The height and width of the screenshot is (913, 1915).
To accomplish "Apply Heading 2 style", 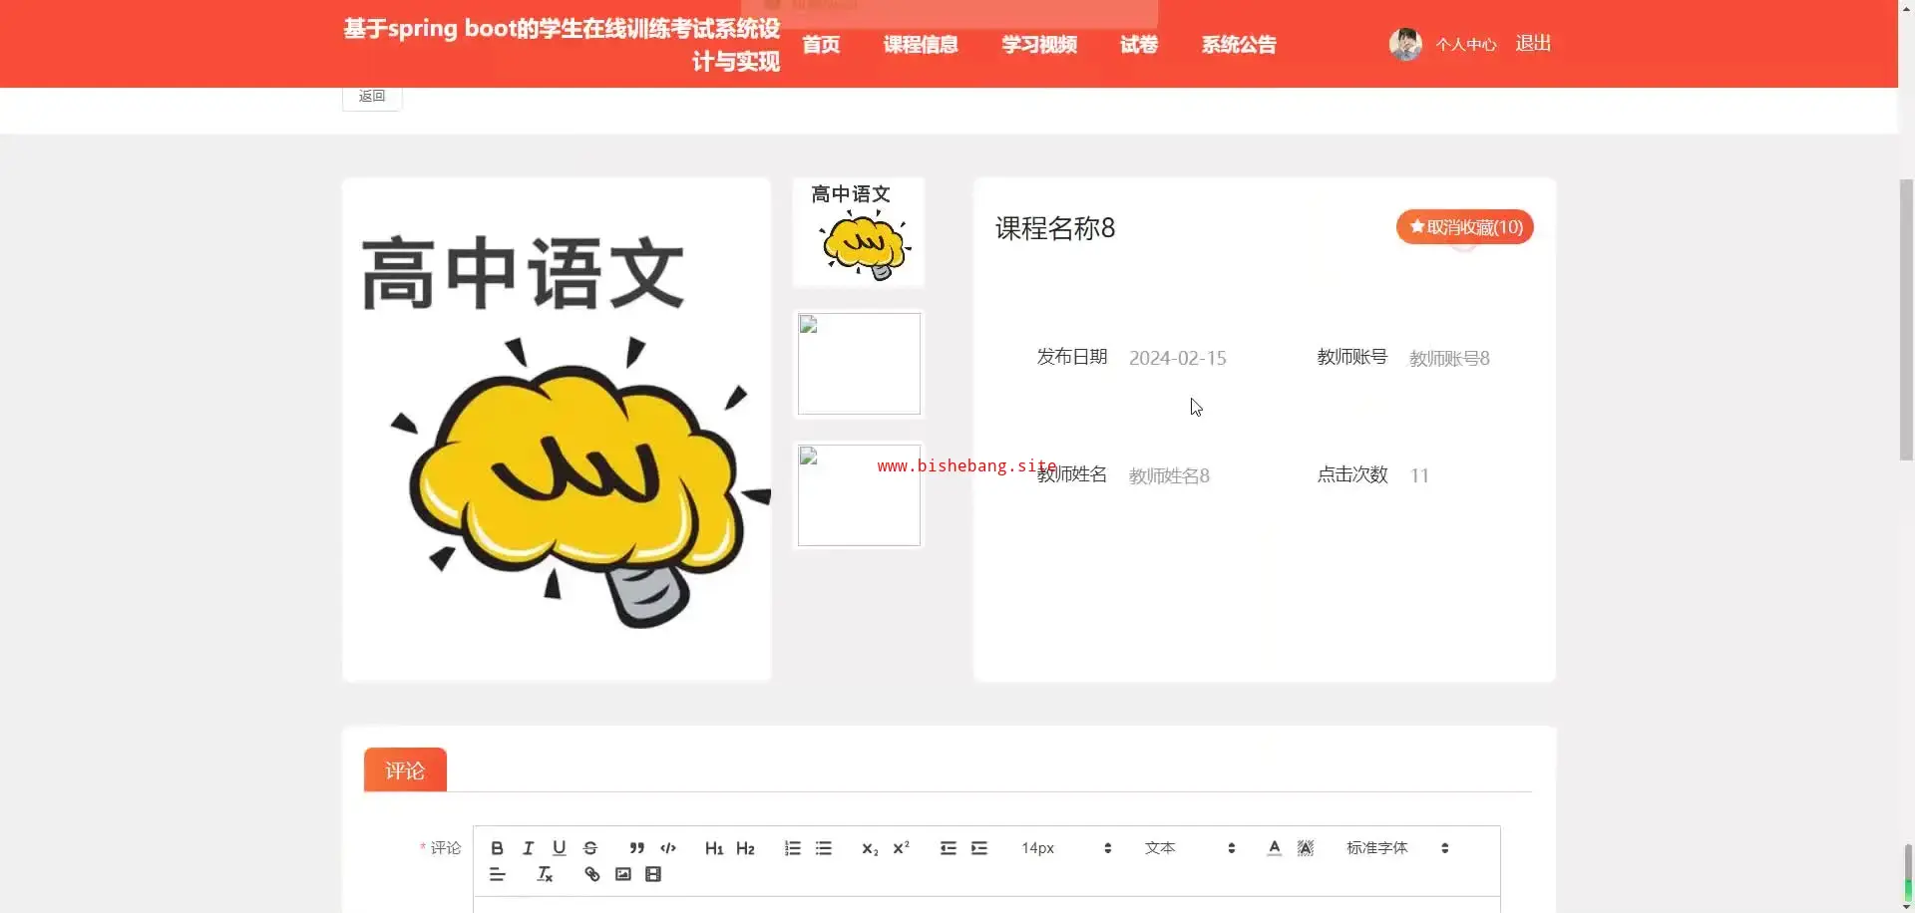I will [745, 848].
